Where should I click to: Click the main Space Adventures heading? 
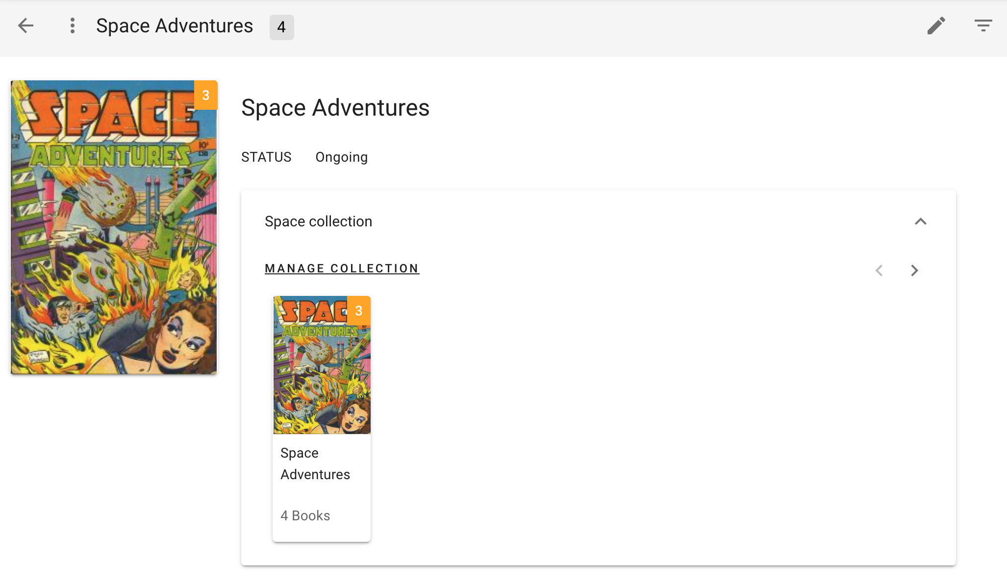coord(335,108)
